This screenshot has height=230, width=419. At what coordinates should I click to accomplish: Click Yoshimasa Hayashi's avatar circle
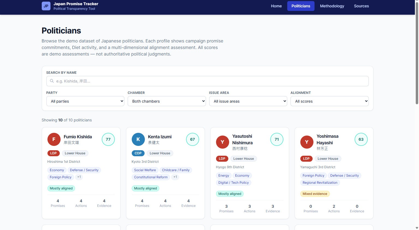coord(307,142)
